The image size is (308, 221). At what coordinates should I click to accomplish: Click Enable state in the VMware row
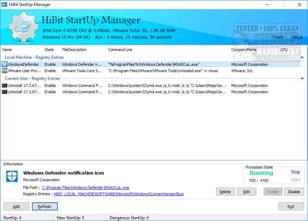click(50, 71)
